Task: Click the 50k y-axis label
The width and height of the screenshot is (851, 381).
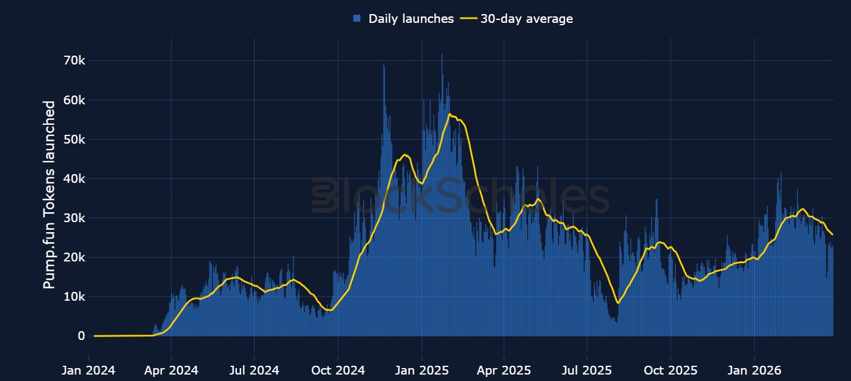Action: click(x=73, y=140)
